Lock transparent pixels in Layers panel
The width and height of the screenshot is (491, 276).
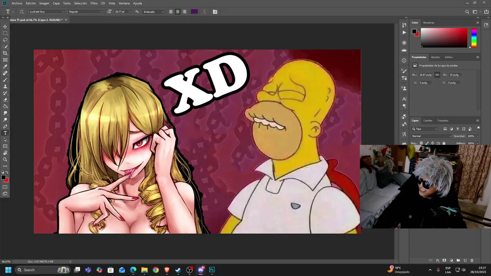[421, 143]
